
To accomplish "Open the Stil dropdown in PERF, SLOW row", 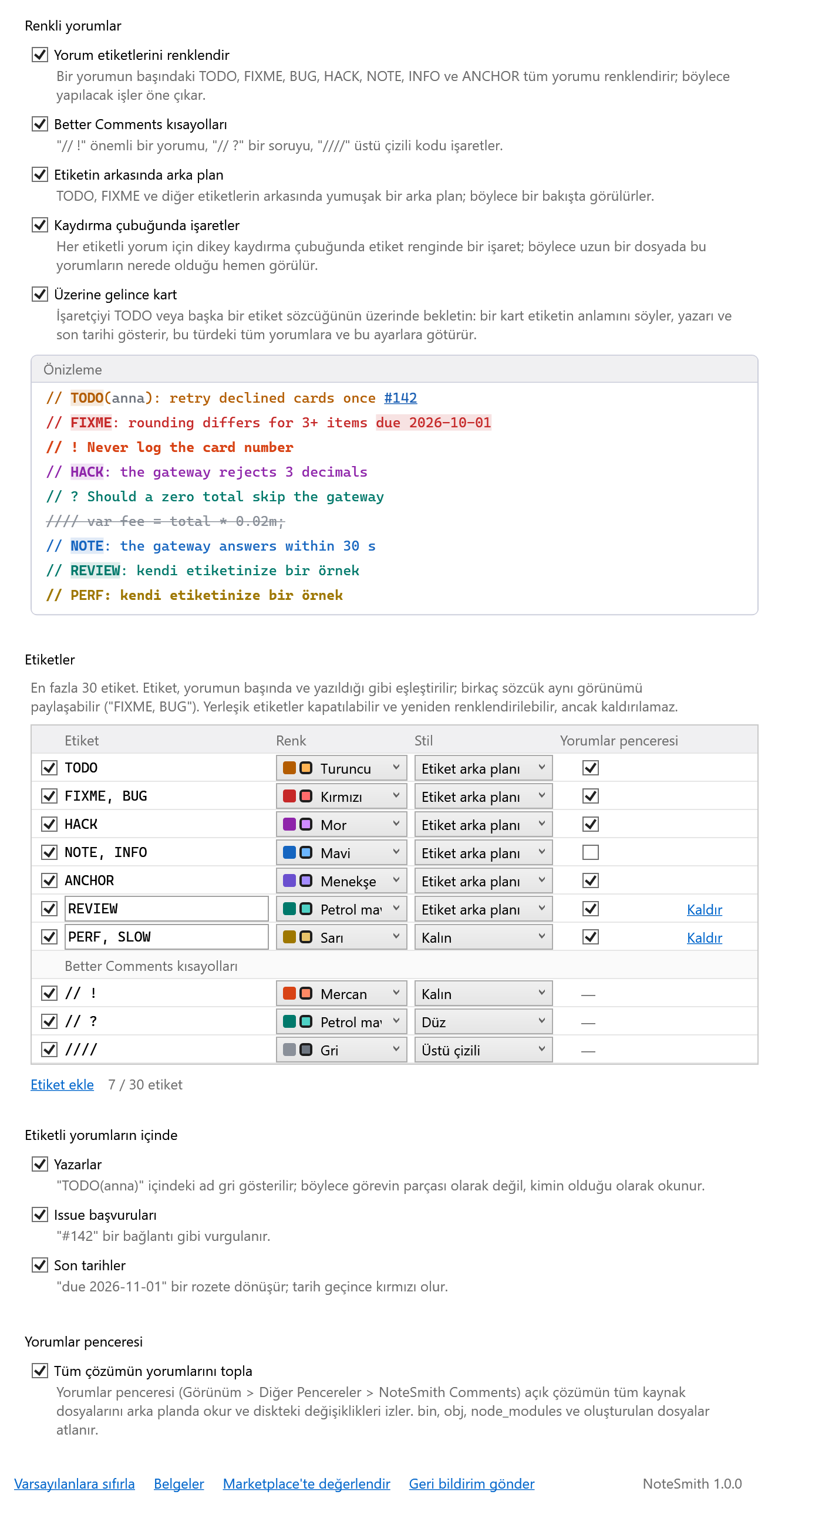I will click(483, 937).
